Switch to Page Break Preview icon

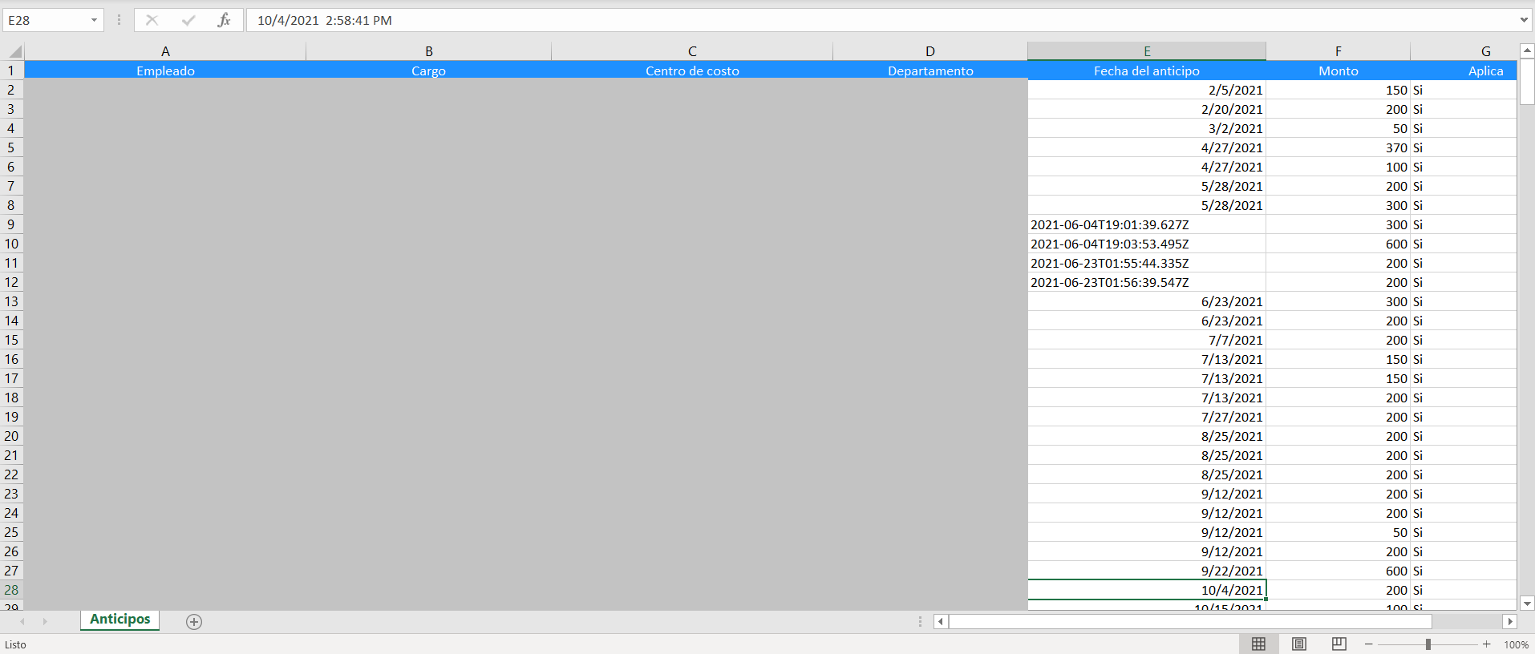tap(1339, 644)
